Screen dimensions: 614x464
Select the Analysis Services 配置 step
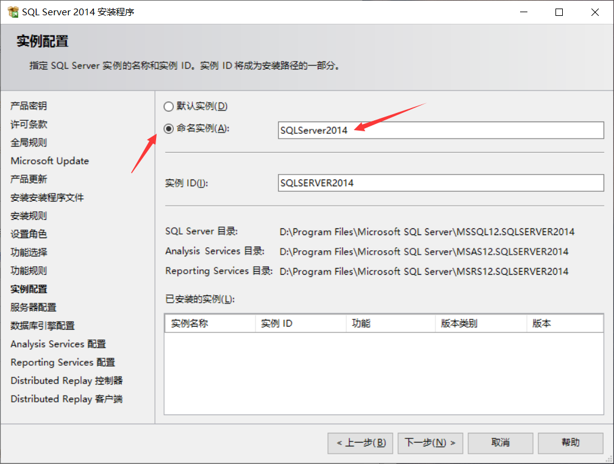point(59,344)
